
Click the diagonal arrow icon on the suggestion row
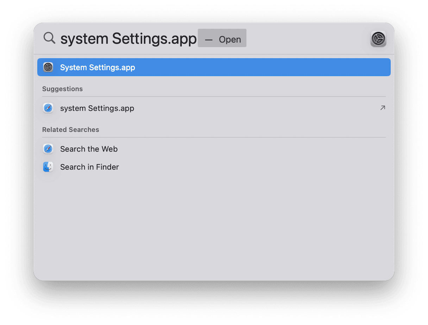(383, 108)
